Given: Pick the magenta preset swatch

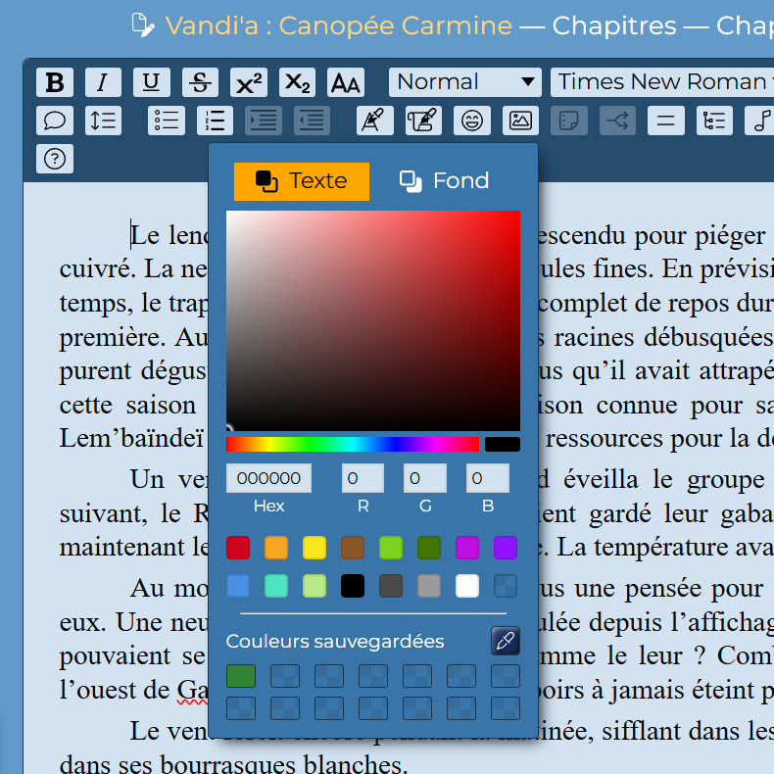Looking at the screenshot, I should (x=467, y=548).
